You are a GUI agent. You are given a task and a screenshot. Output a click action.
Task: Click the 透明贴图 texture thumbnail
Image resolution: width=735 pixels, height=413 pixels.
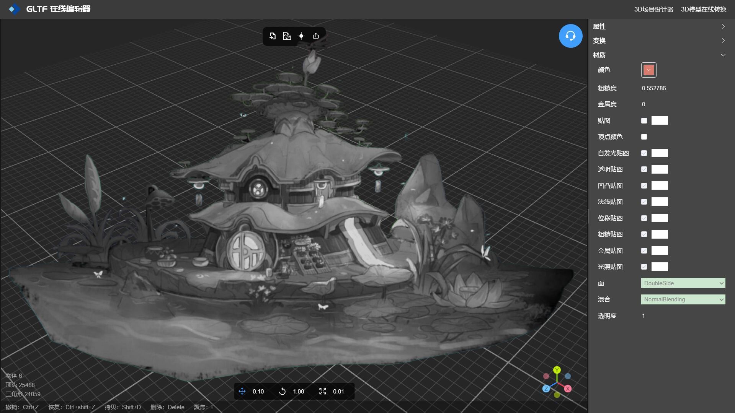(660, 169)
